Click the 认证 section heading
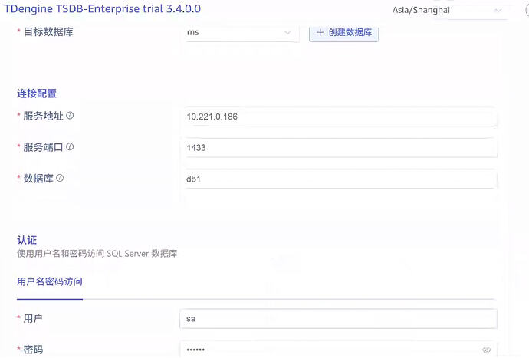This screenshot has height=358, width=529. click(28, 241)
